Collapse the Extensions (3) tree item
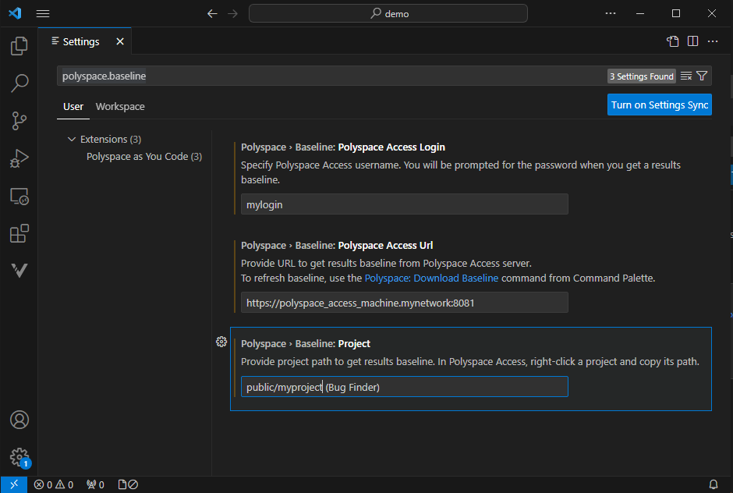The height and width of the screenshot is (493, 733). [x=71, y=138]
